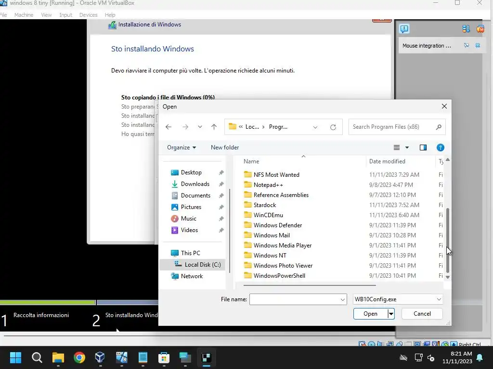Go back with the Open dialog back arrow
The width and height of the screenshot is (493, 369).
(x=169, y=127)
